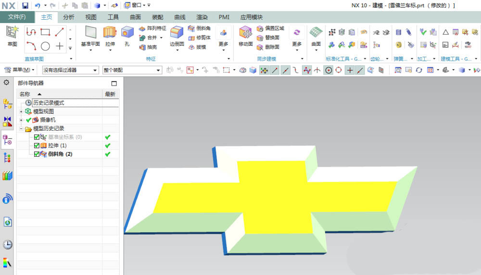Click the Unite (合并) command
The width and height of the screenshot is (481, 275).
tap(149, 37)
